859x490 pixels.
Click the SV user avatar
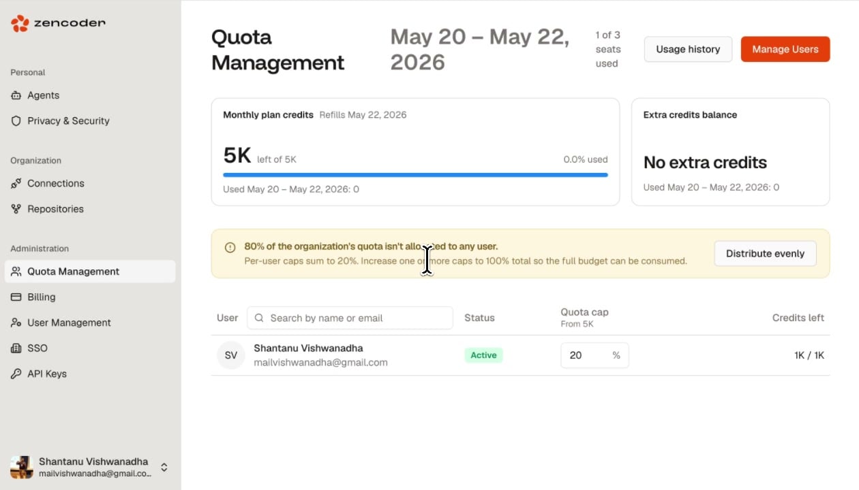pyautogui.click(x=231, y=355)
